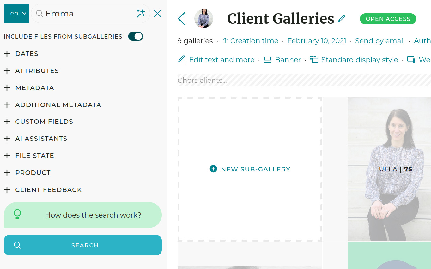Click the plus circle icon for new sub-gallery
Screen dimensions: 431x269
214,169
